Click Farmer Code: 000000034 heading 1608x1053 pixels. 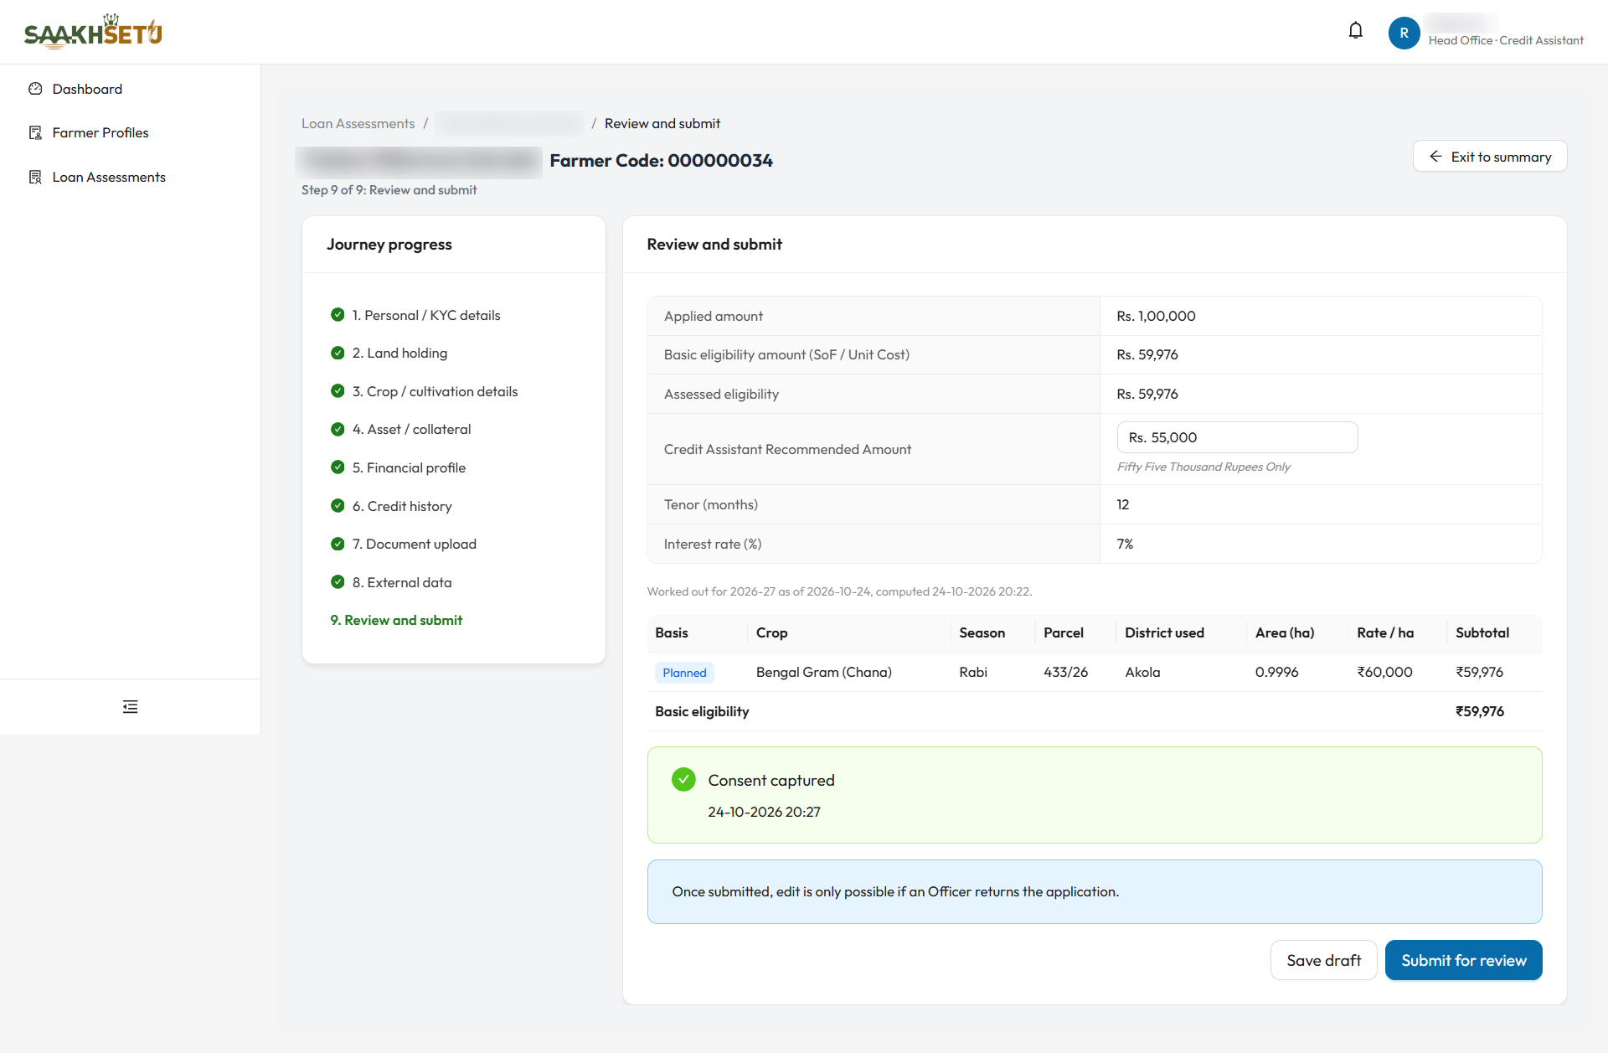(661, 161)
